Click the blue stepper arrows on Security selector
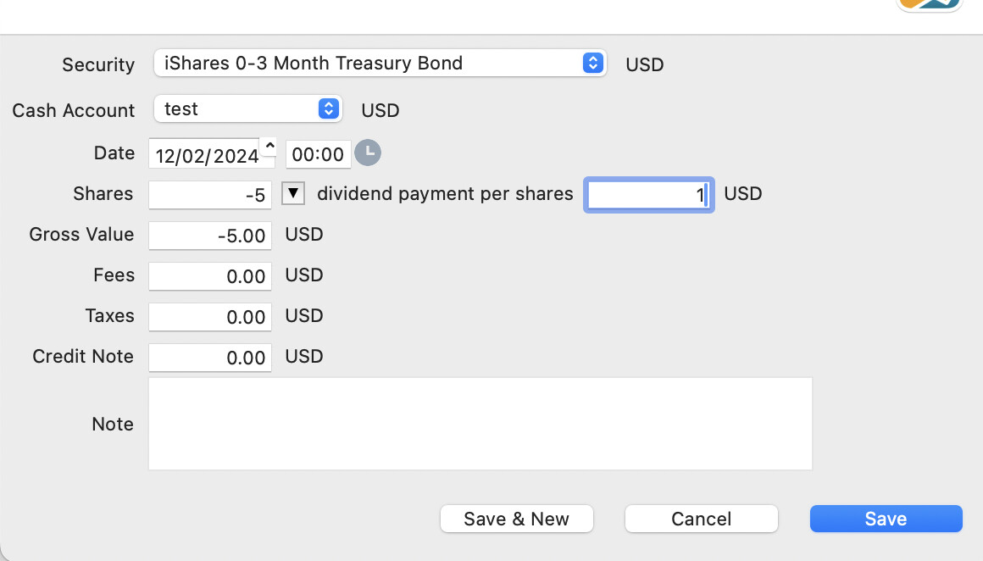 593,63
